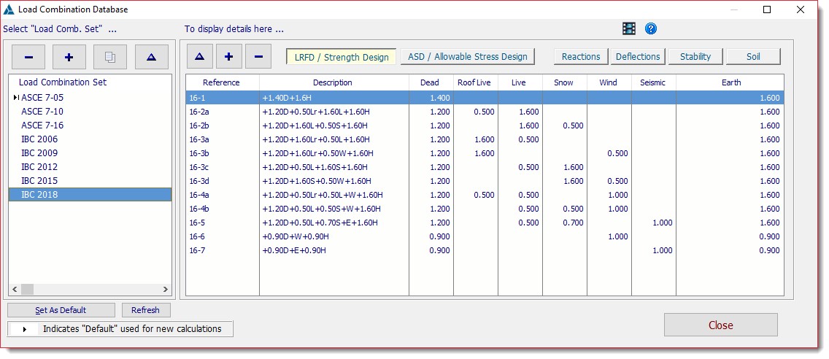Viewport: 829px width, 359px height.
Task: Remove combination with the minus beside LRFD
Action: coord(258,56)
